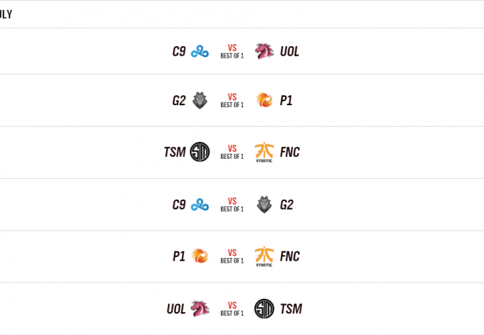Open VS Best of 1 for G2 vs P1
The width and height of the screenshot is (484, 335).
point(232,100)
